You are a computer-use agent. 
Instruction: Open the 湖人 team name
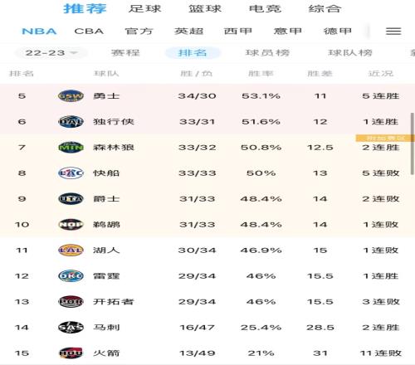click(x=106, y=251)
